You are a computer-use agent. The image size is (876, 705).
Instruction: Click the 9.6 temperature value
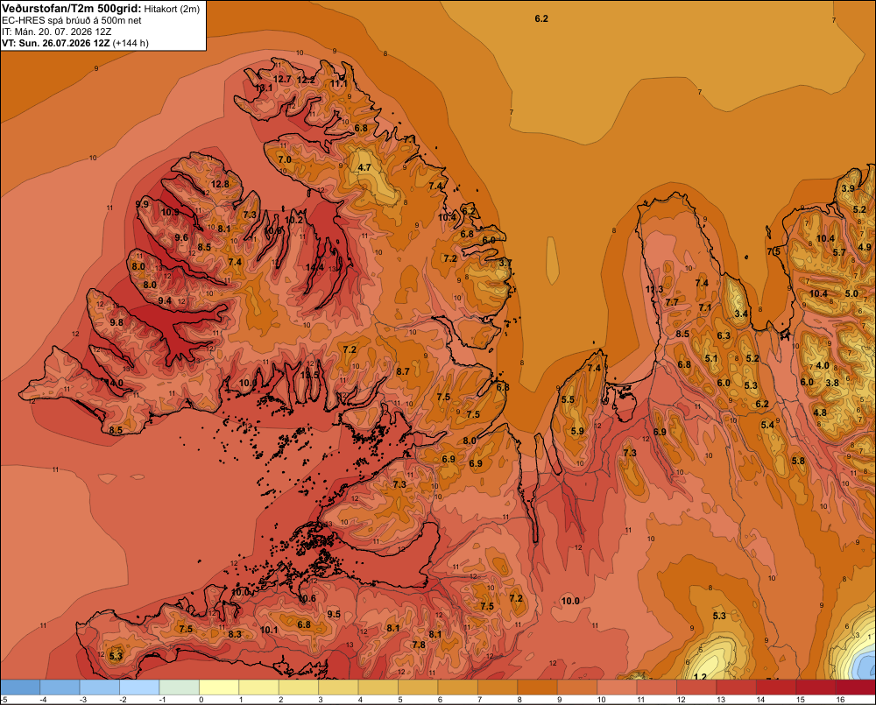point(181,237)
